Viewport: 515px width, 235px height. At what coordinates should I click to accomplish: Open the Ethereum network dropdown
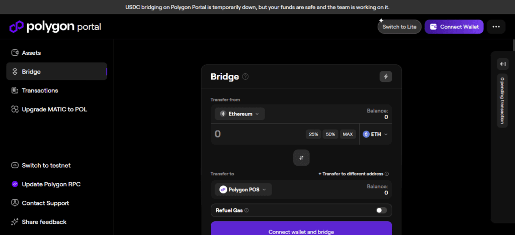point(240,114)
